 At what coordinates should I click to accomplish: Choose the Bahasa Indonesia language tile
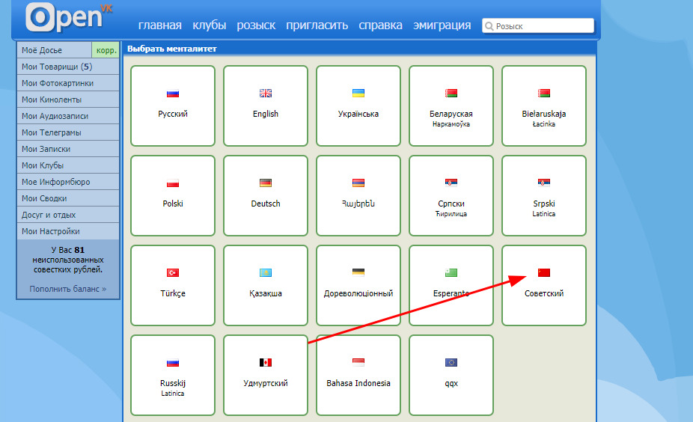358,376
